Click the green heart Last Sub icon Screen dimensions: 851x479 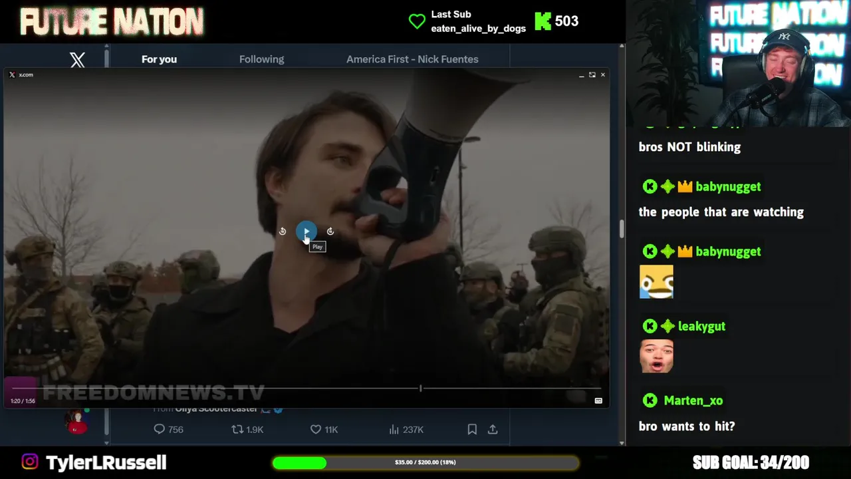point(417,21)
